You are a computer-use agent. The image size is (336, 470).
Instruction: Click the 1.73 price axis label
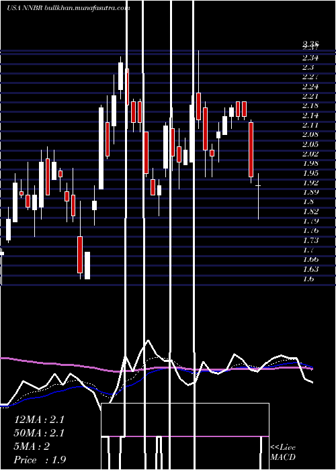pos(310,240)
